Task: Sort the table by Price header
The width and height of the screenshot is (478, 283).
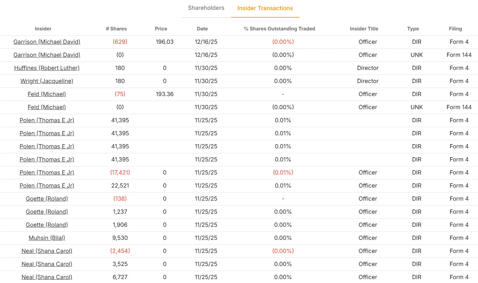Action: (x=161, y=29)
